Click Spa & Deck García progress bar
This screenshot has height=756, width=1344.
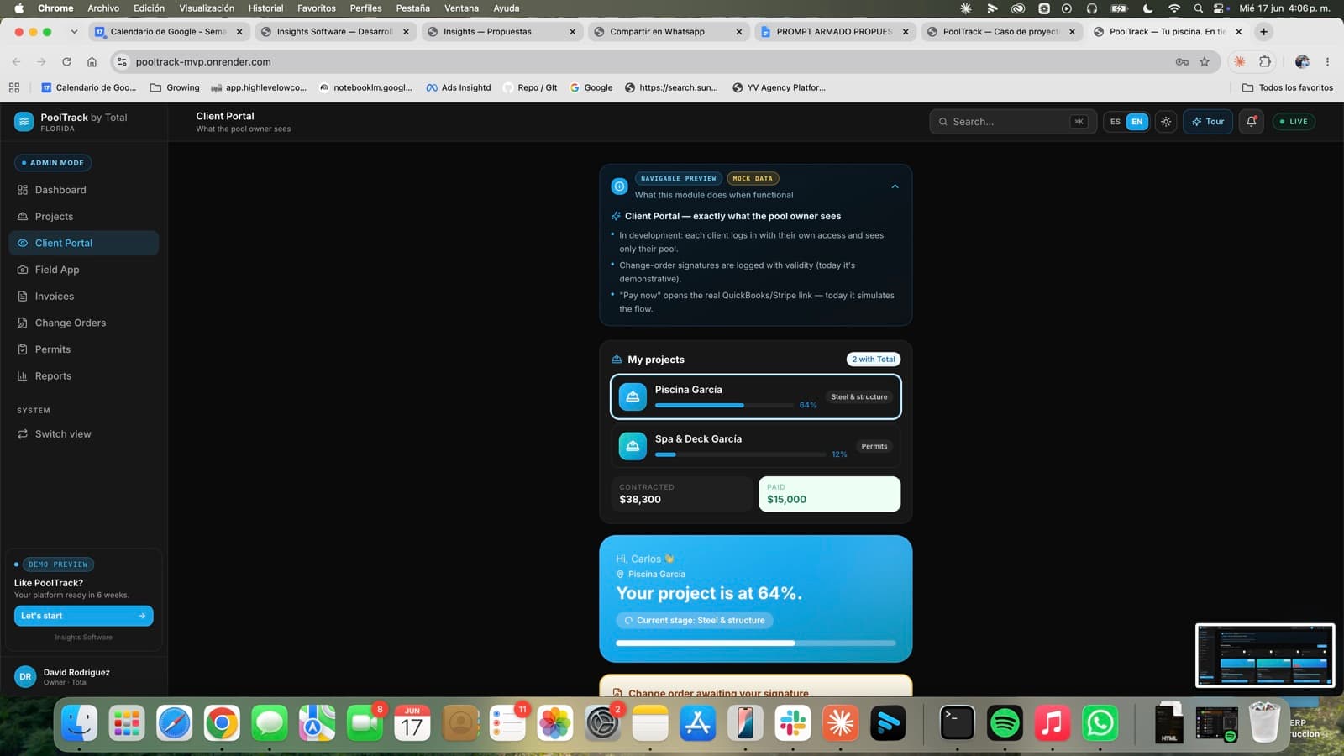[740, 454]
